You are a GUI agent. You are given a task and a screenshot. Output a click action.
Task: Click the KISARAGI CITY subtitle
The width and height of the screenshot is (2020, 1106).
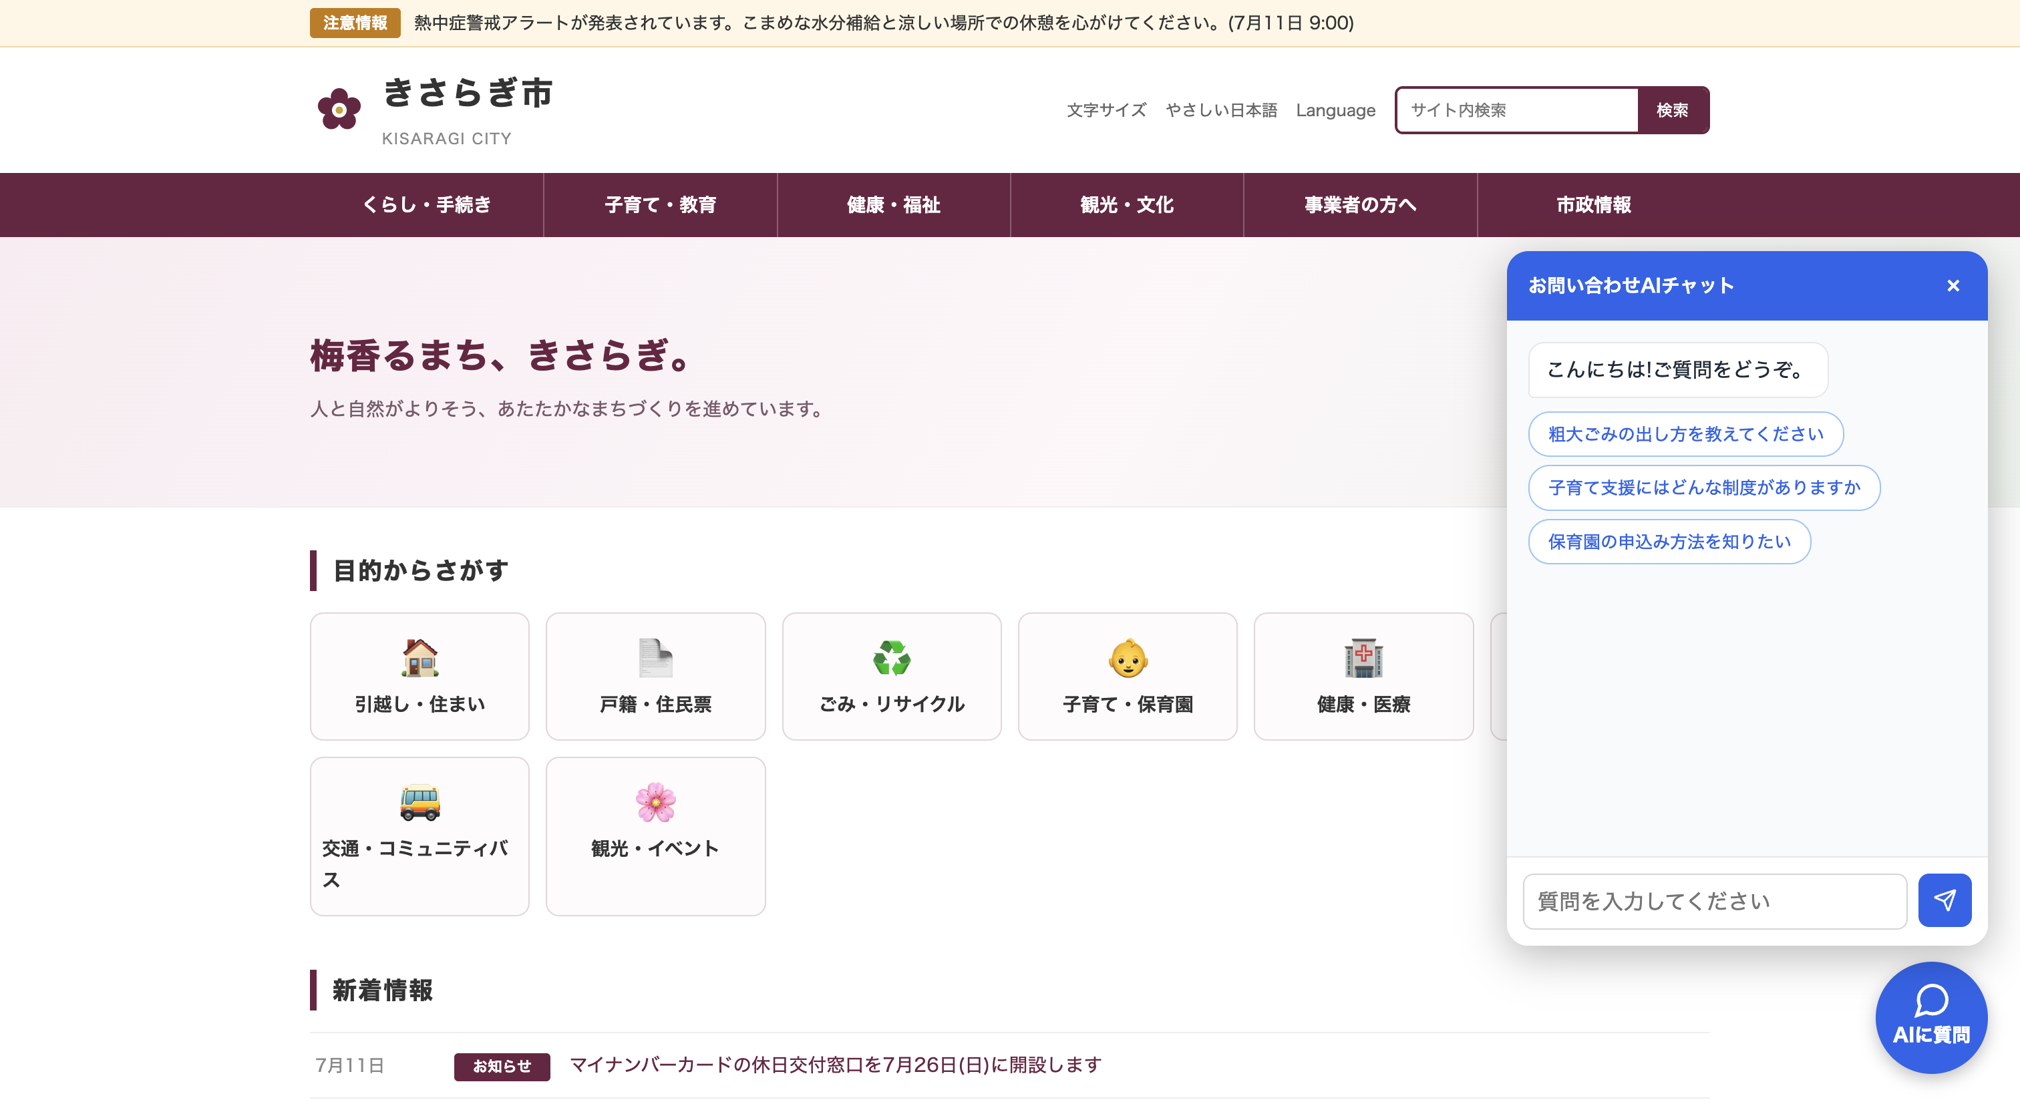click(x=446, y=139)
